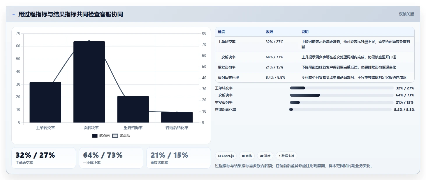Click the 一次解决率 progress bar
The image size is (426, 180).
342,95
